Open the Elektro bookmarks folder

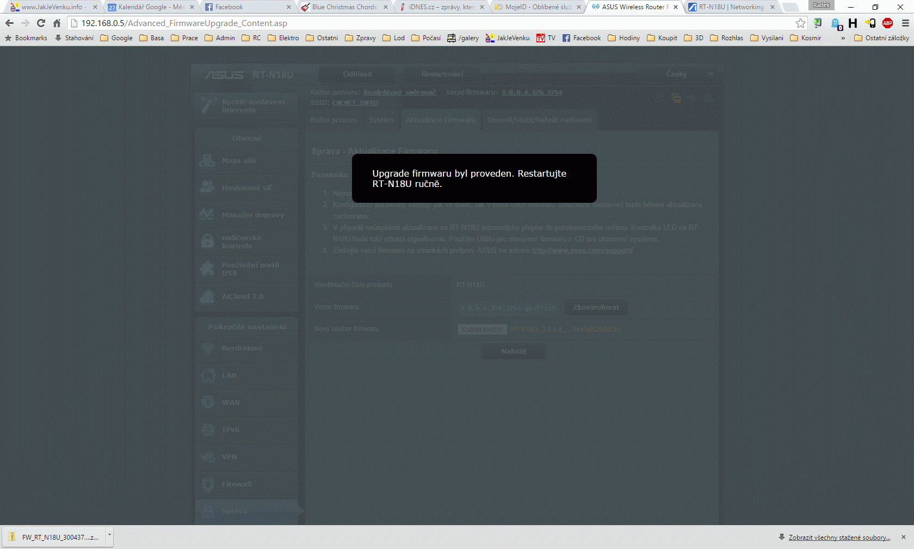(283, 38)
